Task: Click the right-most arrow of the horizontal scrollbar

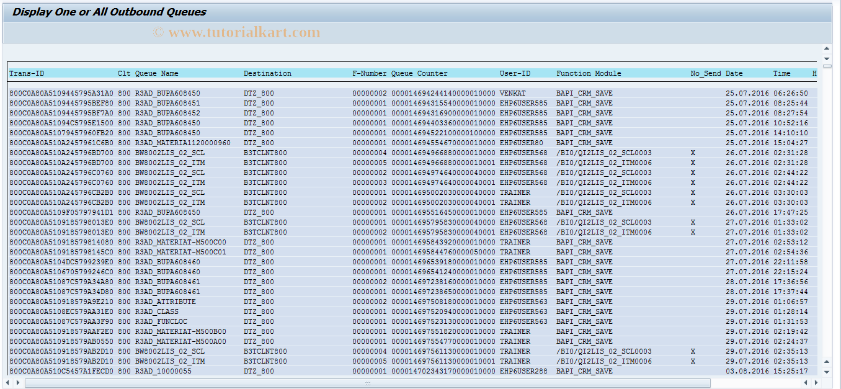Action: [816, 383]
